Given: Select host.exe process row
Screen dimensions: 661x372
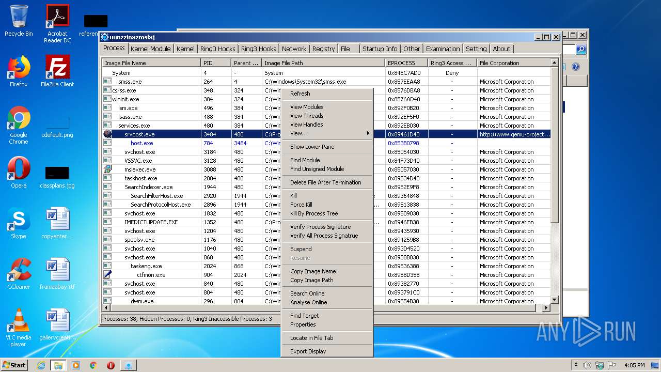Looking at the screenshot, I should click(x=326, y=143).
